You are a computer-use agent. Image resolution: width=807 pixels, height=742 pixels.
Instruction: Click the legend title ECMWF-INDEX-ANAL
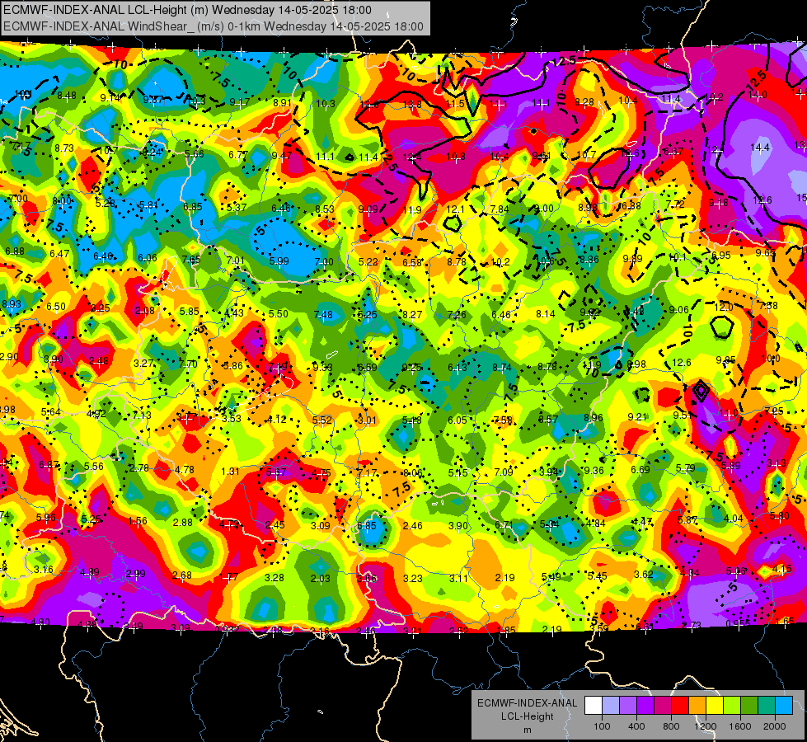527,703
